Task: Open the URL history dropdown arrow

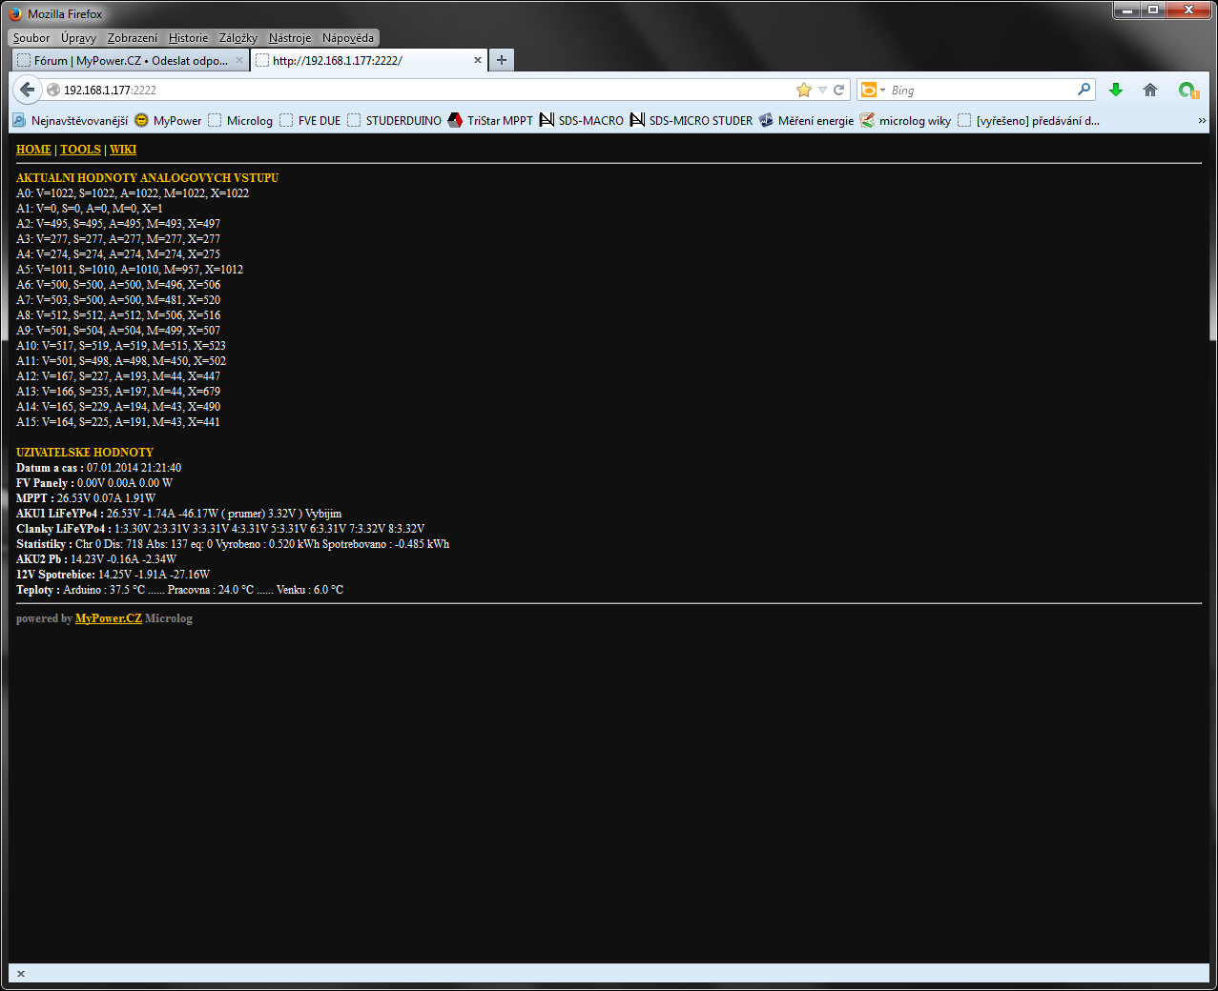Action: click(822, 90)
